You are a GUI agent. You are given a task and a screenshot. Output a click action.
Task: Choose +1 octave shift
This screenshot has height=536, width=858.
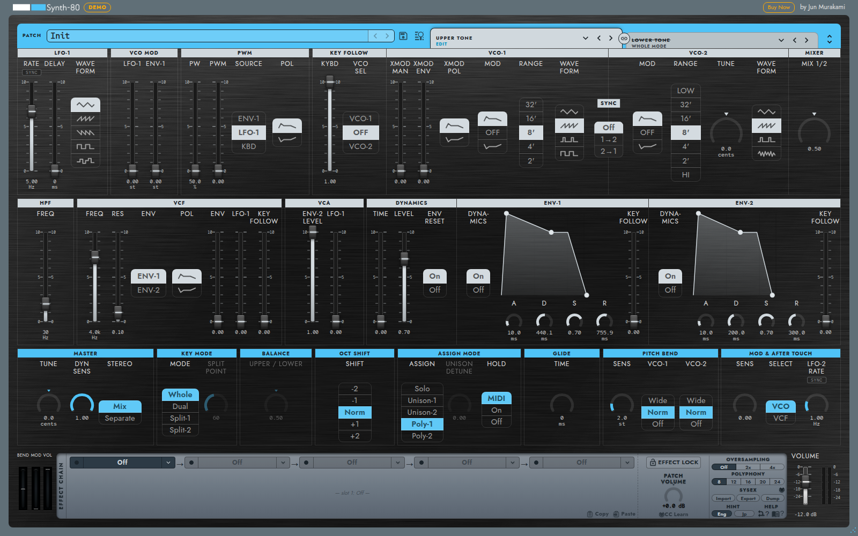(354, 424)
